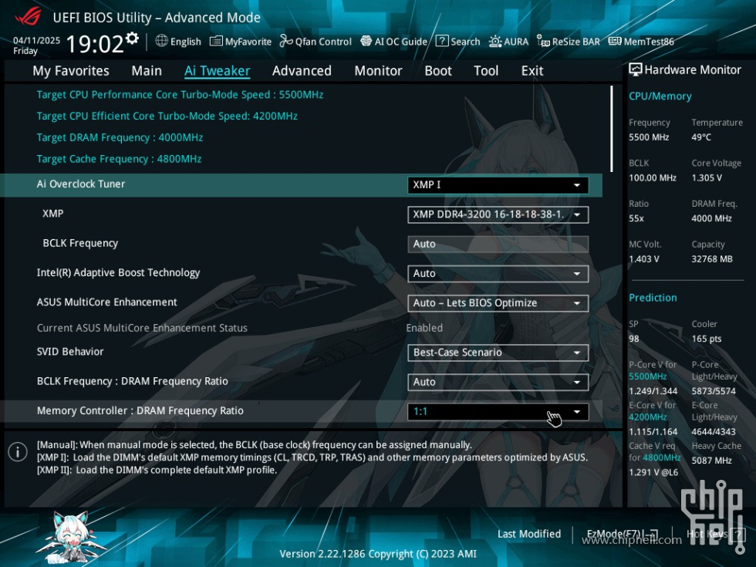Launch MemTest86 icon
The height and width of the screenshot is (567, 756).
[615, 42]
